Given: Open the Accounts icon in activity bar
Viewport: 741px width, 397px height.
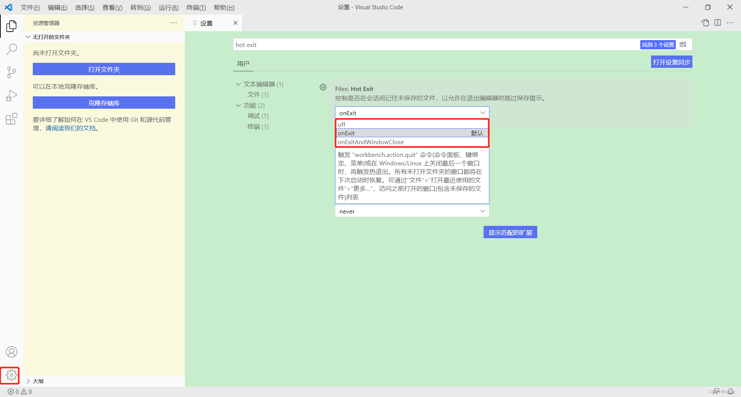Looking at the screenshot, I should click(12, 352).
